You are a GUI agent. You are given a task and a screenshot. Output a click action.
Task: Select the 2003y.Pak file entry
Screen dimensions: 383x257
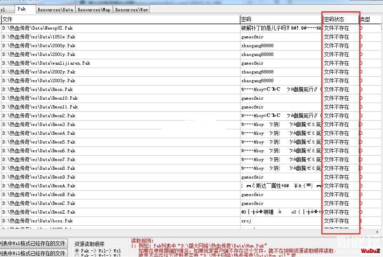tap(39, 81)
